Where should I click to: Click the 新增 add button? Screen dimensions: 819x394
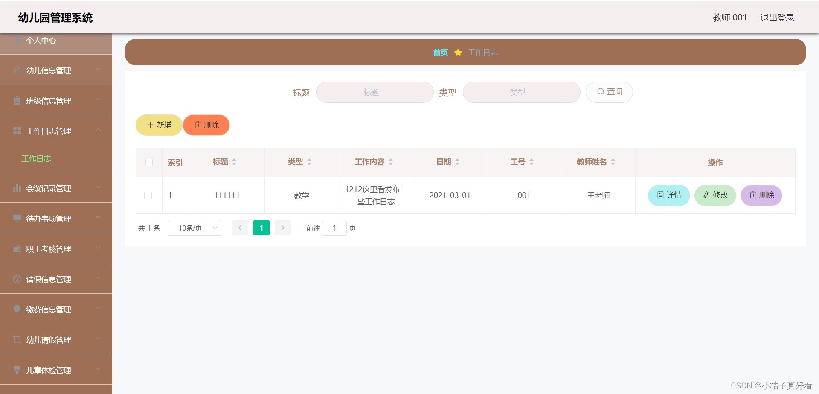159,125
